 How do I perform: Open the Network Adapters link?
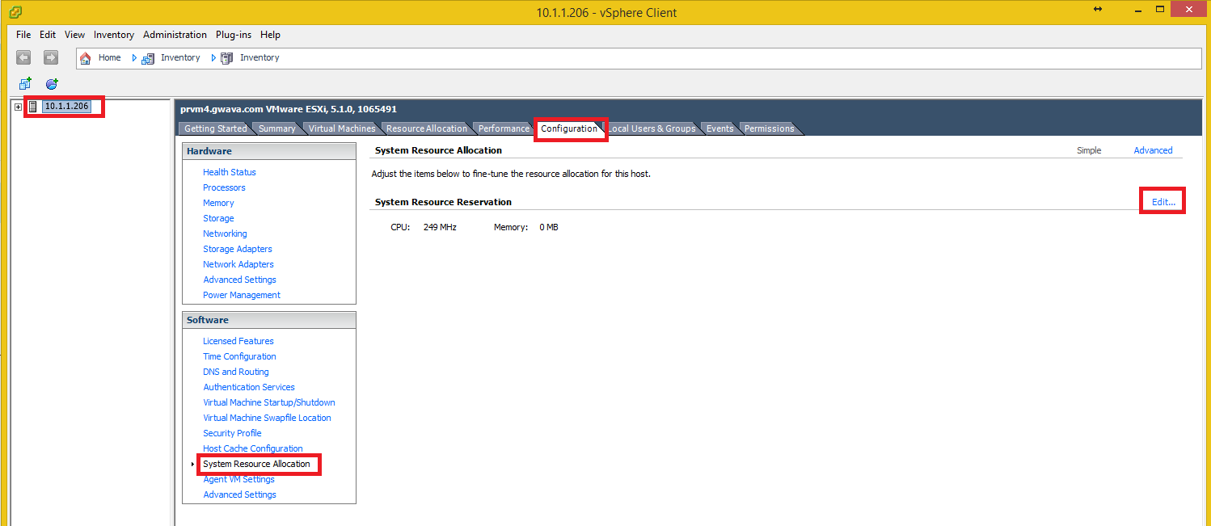(x=238, y=264)
